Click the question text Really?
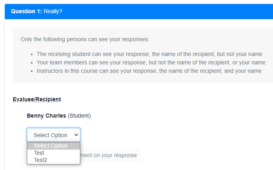Viewport: 273px width, 170px height. coord(53,11)
